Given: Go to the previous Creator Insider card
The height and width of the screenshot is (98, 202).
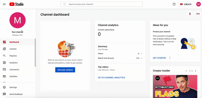Looking at the screenshot, I should click(186, 71).
